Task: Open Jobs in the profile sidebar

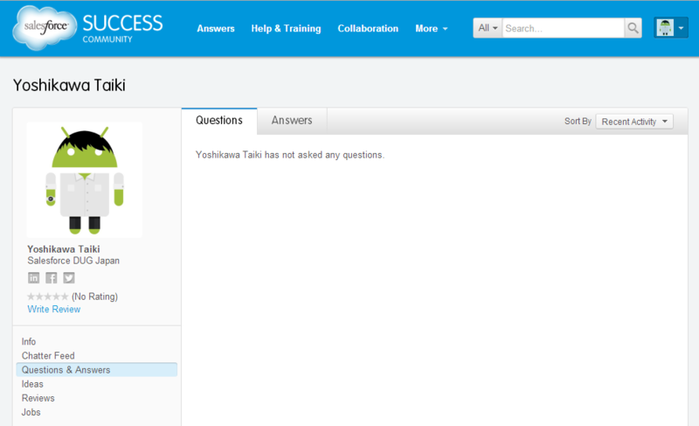Action: (31, 413)
